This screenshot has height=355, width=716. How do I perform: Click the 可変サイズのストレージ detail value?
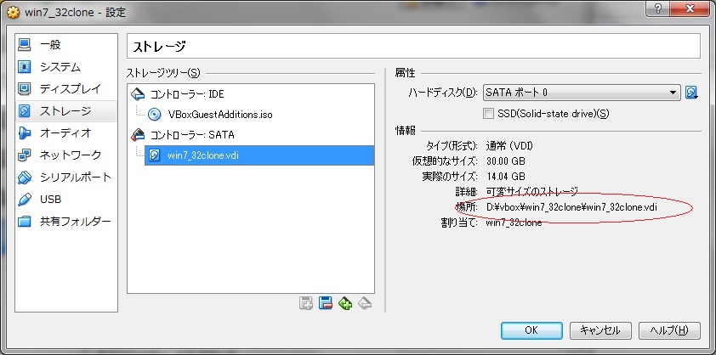[x=532, y=191]
